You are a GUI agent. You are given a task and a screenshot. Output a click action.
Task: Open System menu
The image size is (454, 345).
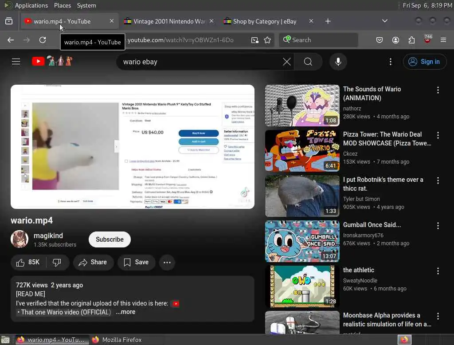click(86, 5)
